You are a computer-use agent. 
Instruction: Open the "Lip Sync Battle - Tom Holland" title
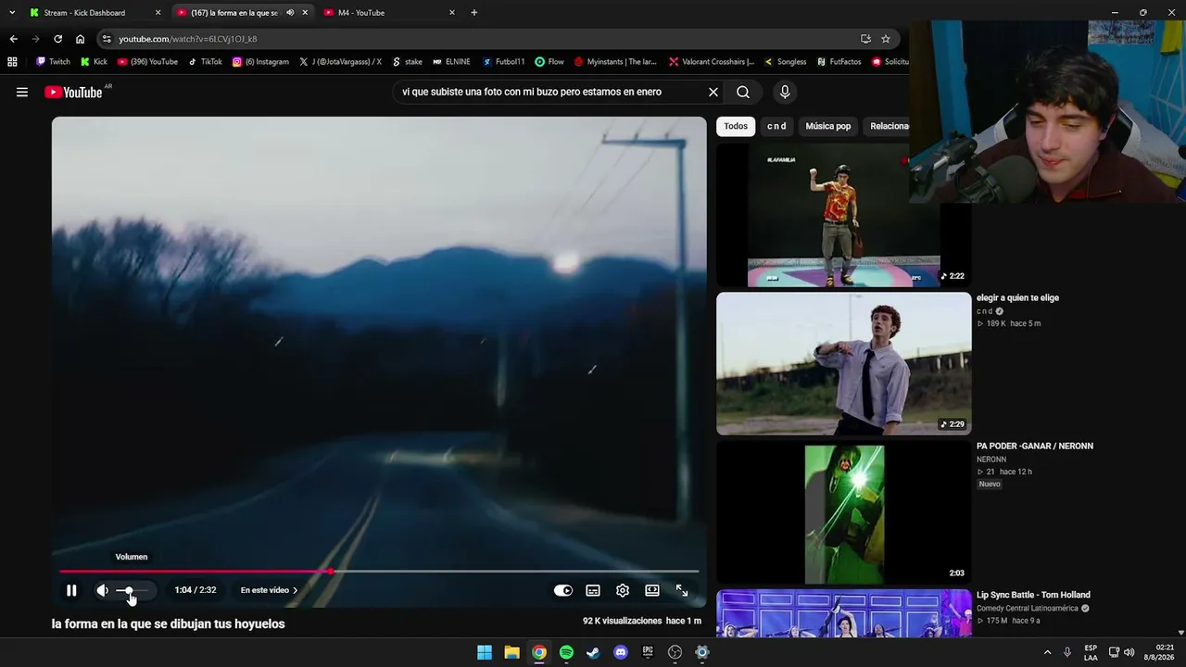[1033, 595]
